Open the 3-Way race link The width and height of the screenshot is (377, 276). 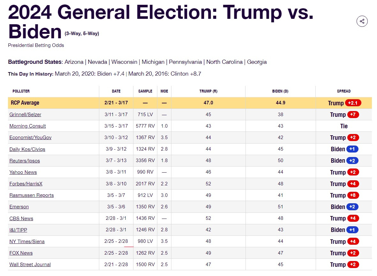coord(73,34)
